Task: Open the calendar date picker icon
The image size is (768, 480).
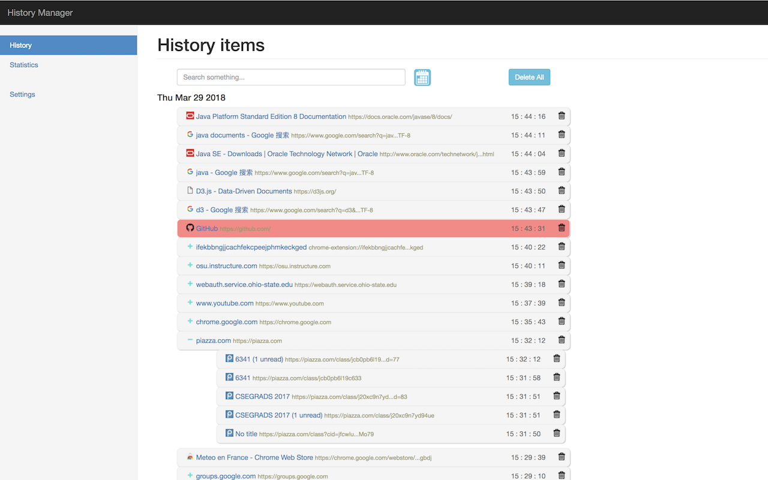Action: (422, 77)
